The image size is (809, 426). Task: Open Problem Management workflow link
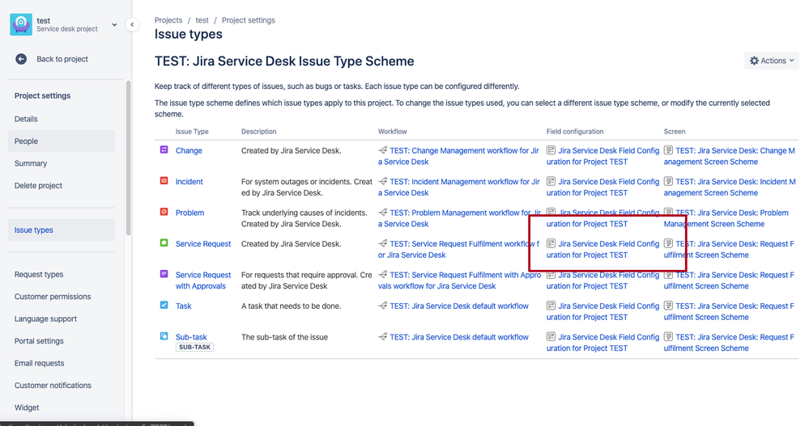point(458,218)
